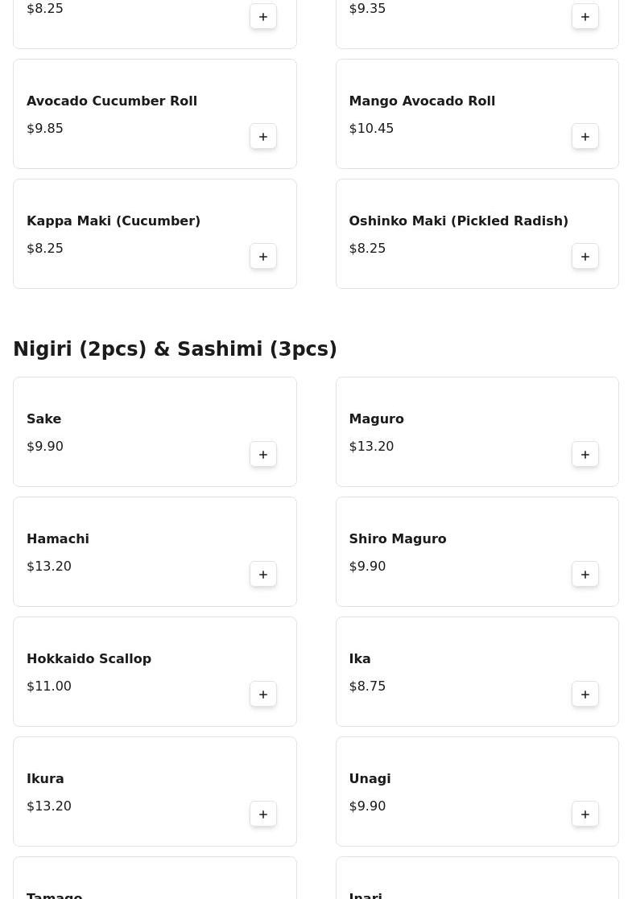Add Sake nigiri with plus icon
This screenshot has height=899, width=632.
tap(263, 455)
